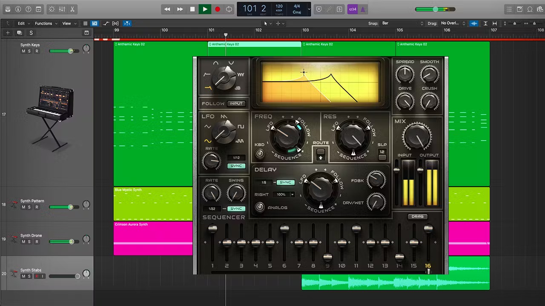Open the List Editors icon
Screen dimensions: 545x306
[x=509, y=9]
